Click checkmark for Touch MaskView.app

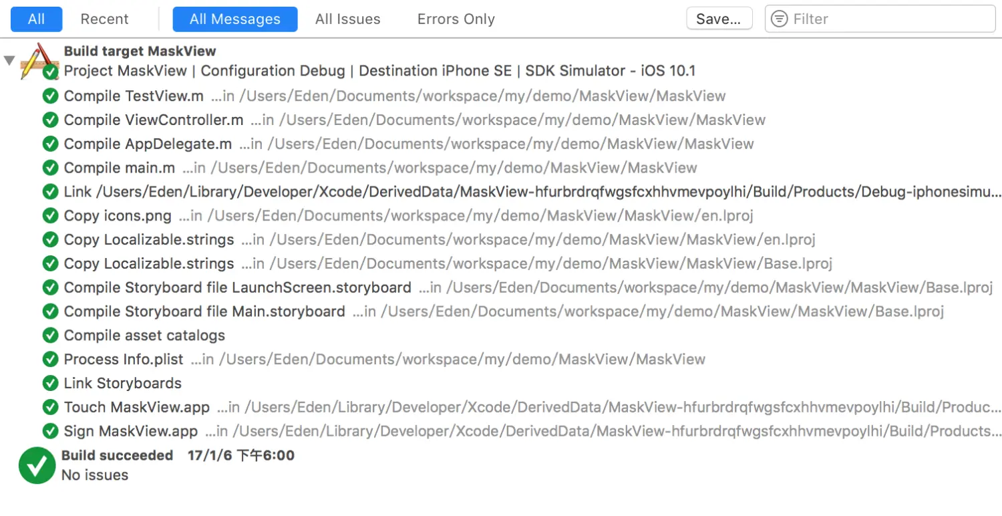[50, 408]
